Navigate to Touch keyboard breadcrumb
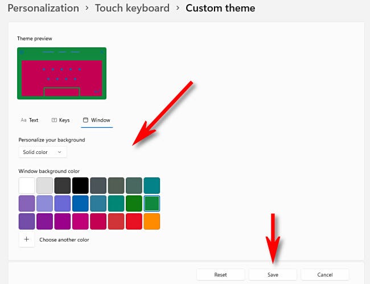The height and width of the screenshot is (284, 370). (132, 8)
